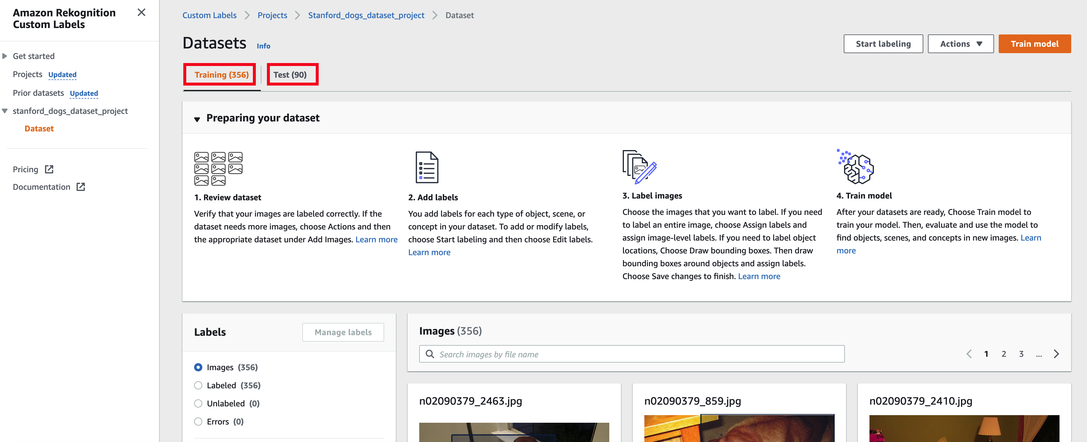Focus the Search images by file name field
The image size is (1087, 442).
(632, 354)
